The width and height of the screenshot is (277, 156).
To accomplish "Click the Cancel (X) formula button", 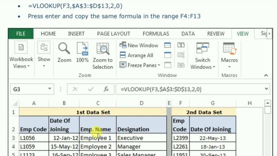I will click(x=75, y=89).
